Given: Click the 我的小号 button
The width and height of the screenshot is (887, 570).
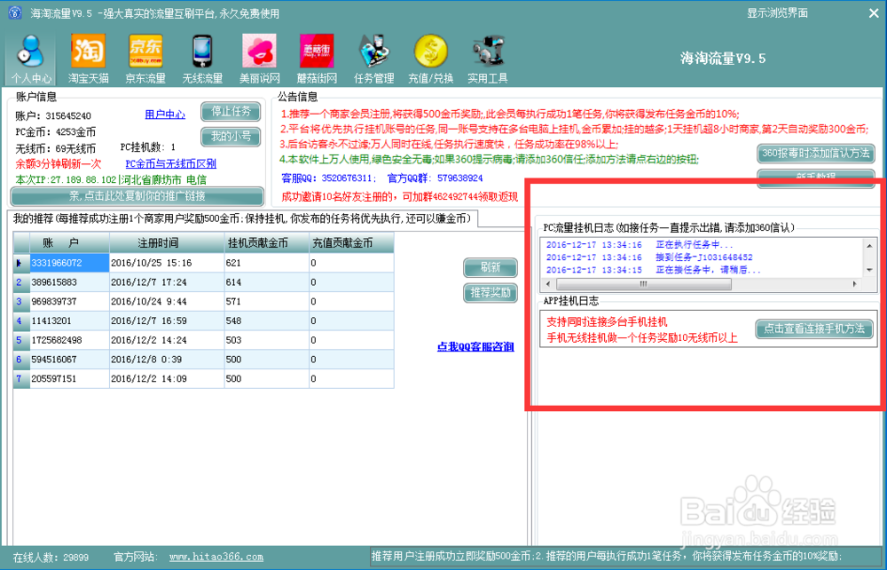Looking at the screenshot, I should (x=231, y=137).
